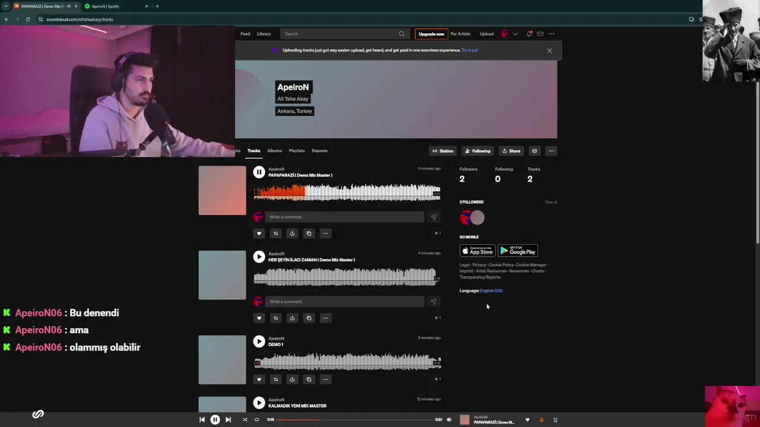
Task: Write a comment on HER ŞEYİN İLACI ZAMAN
Action: click(x=344, y=302)
